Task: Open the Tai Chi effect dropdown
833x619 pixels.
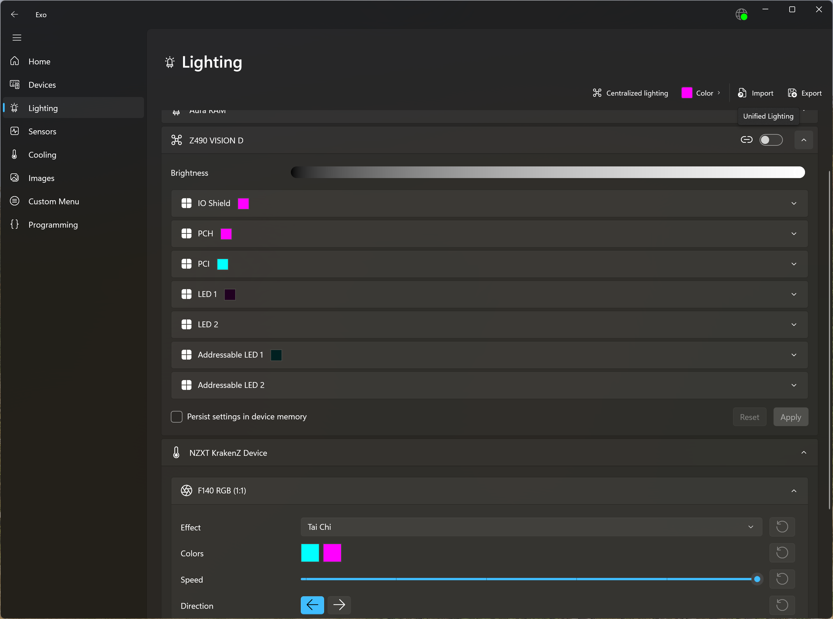Action: pos(531,527)
